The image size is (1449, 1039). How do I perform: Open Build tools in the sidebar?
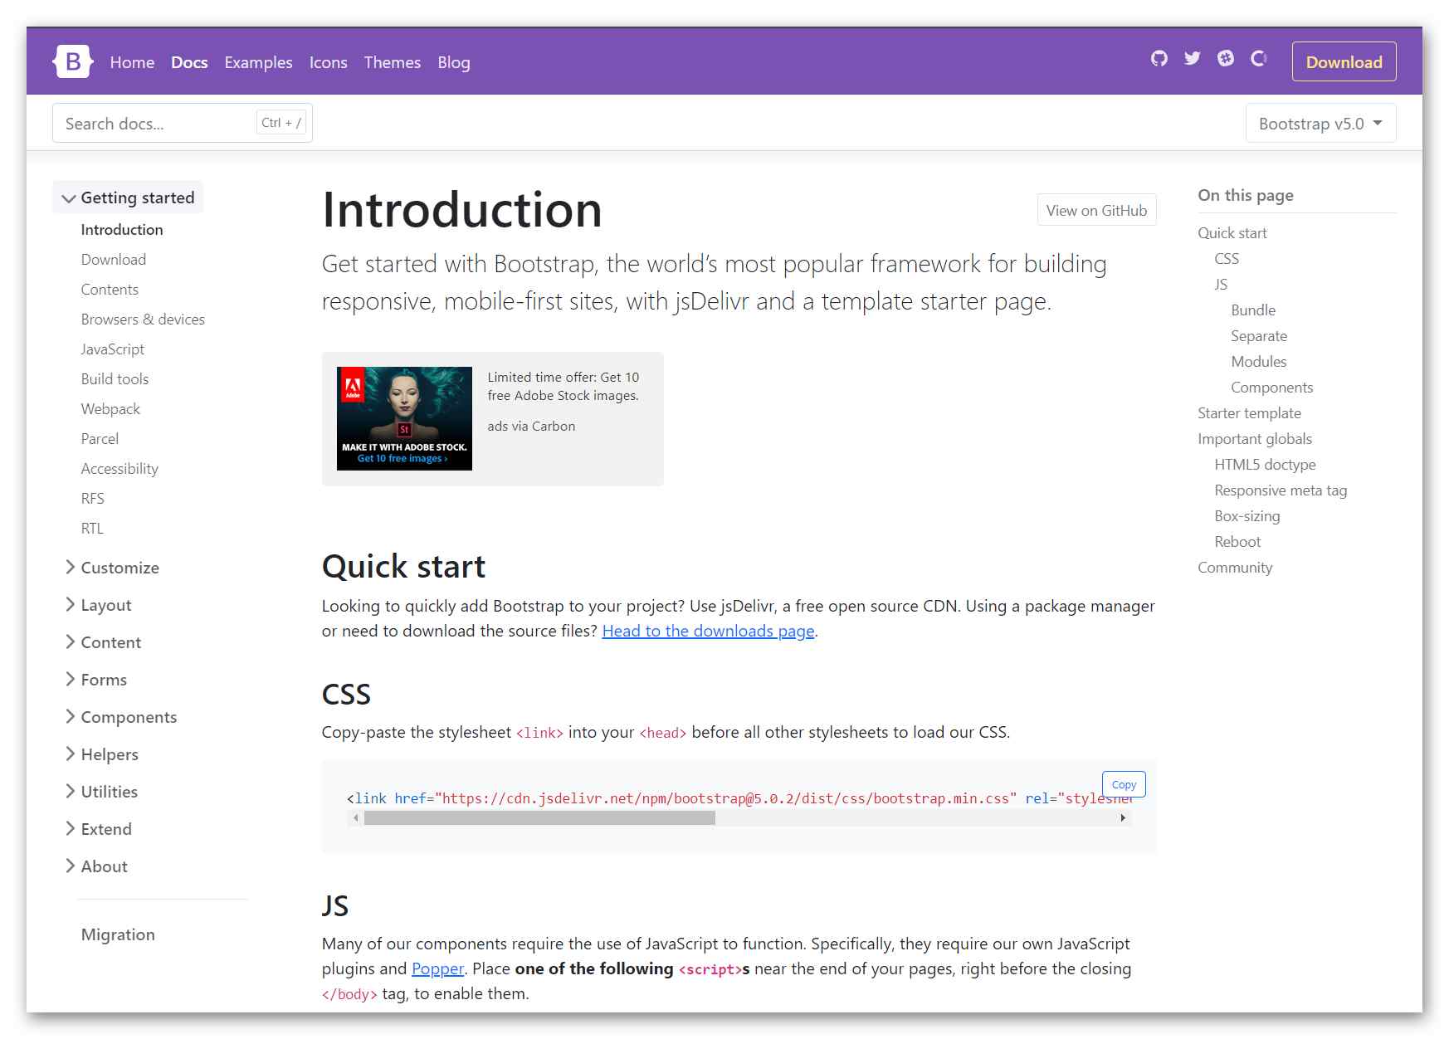[115, 378]
